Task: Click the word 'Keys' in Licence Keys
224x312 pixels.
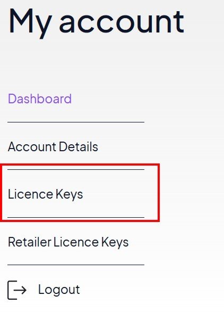Action: pos(69,195)
